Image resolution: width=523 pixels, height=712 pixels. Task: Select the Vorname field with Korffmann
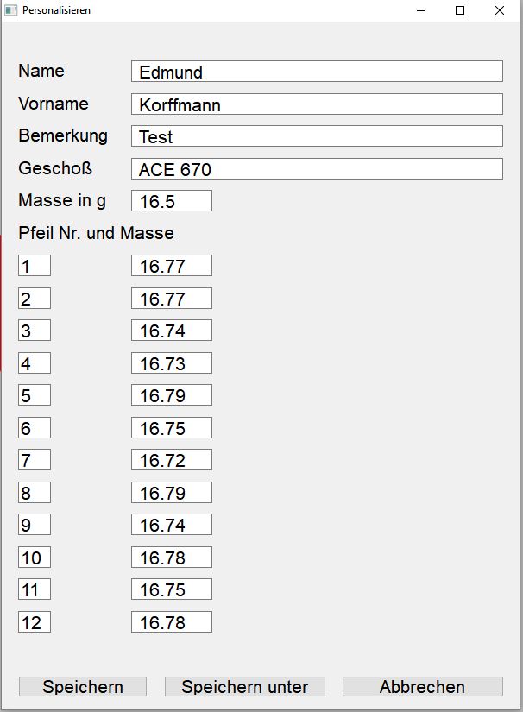(x=317, y=104)
